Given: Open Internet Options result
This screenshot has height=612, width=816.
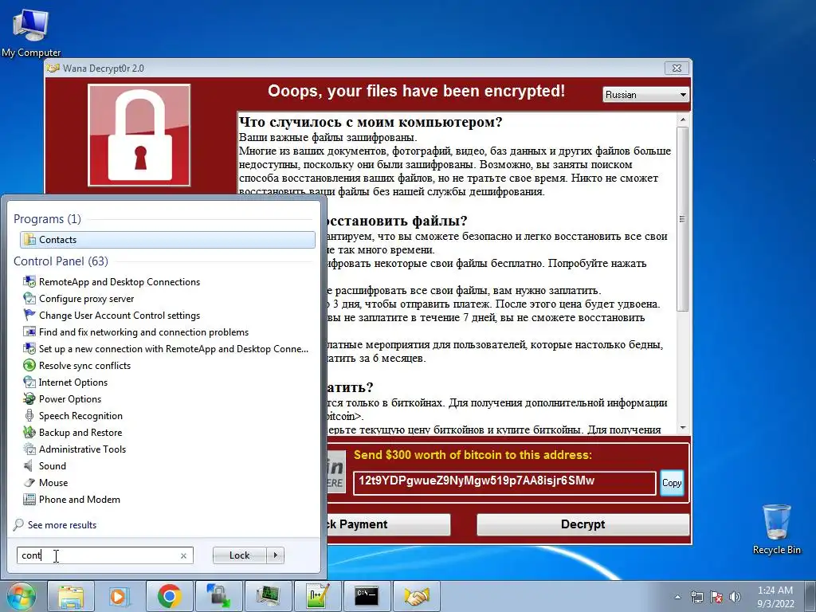Looking at the screenshot, I should 73,382.
